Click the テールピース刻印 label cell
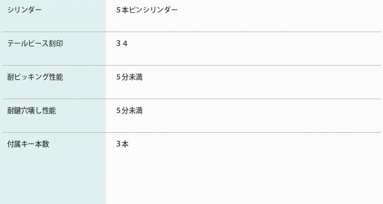 35,44
